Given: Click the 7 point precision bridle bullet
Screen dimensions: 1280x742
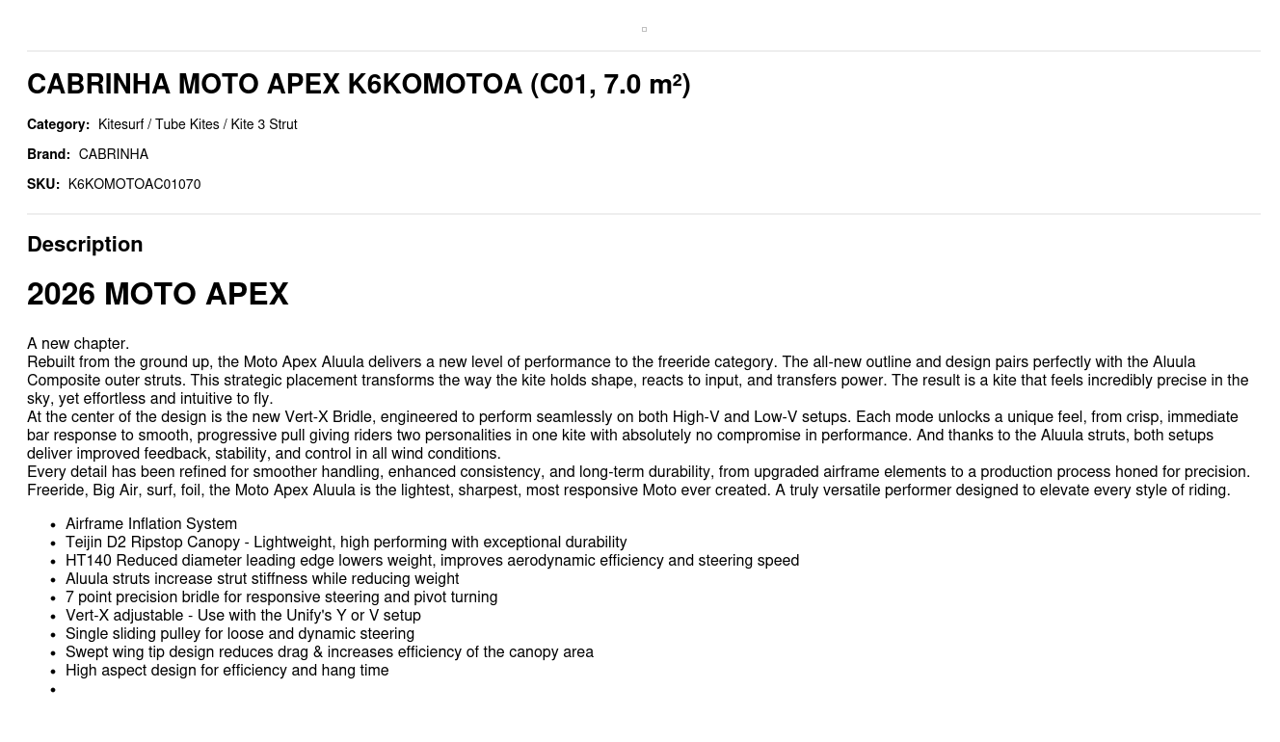Looking at the screenshot, I should [x=281, y=597].
